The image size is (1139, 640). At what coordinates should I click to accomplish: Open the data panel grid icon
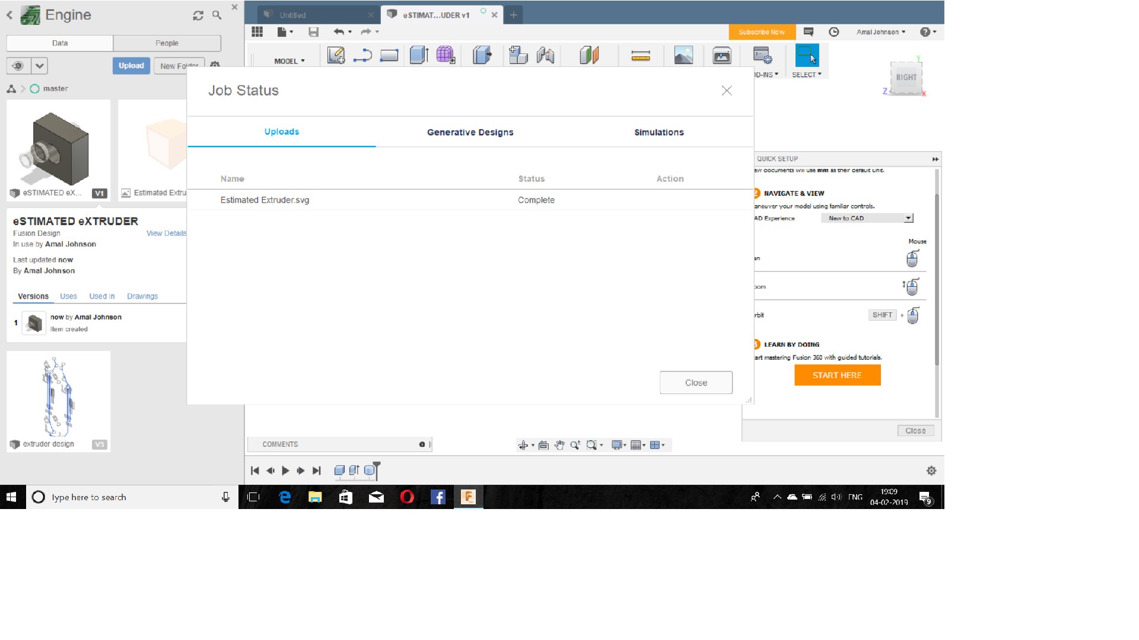[x=257, y=32]
